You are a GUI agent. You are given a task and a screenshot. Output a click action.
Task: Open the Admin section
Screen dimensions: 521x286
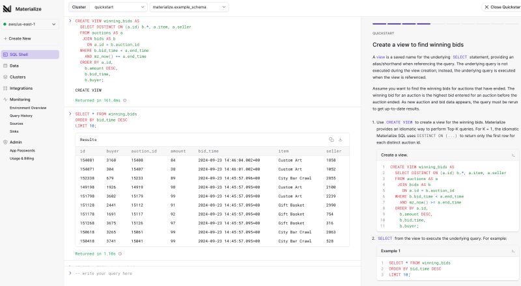[16, 142]
